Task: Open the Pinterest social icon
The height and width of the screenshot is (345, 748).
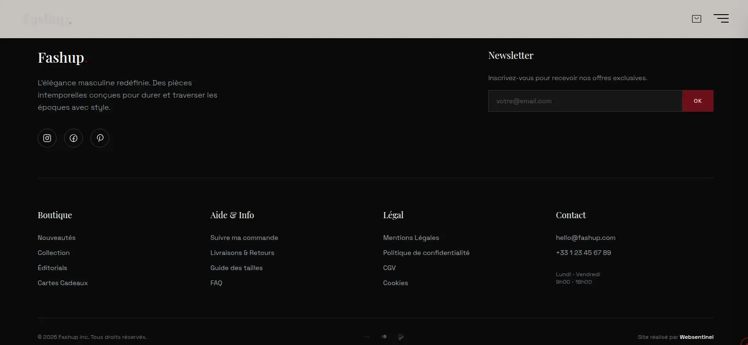Action: tap(100, 138)
